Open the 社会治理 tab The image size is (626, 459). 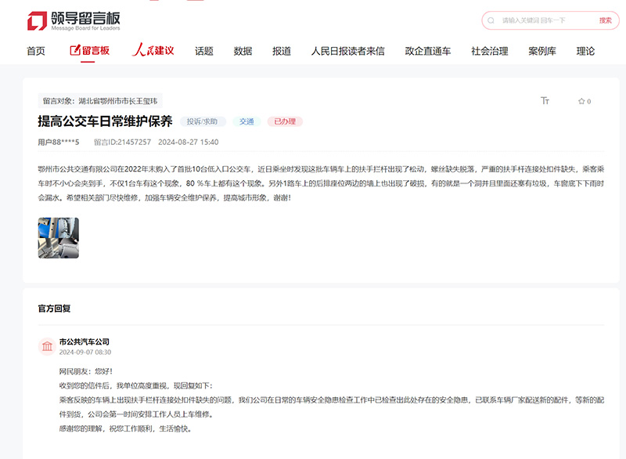tap(488, 50)
